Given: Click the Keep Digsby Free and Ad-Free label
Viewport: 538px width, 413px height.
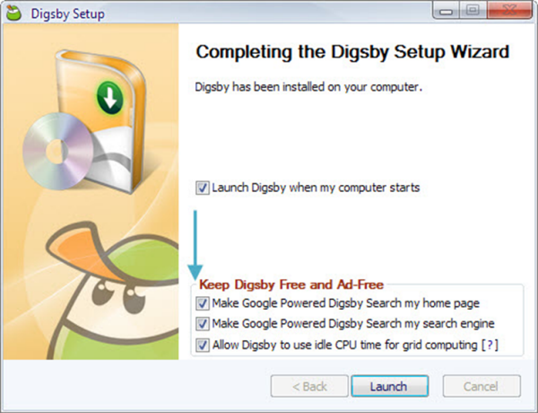Looking at the screenshot, I should point(279,285).
